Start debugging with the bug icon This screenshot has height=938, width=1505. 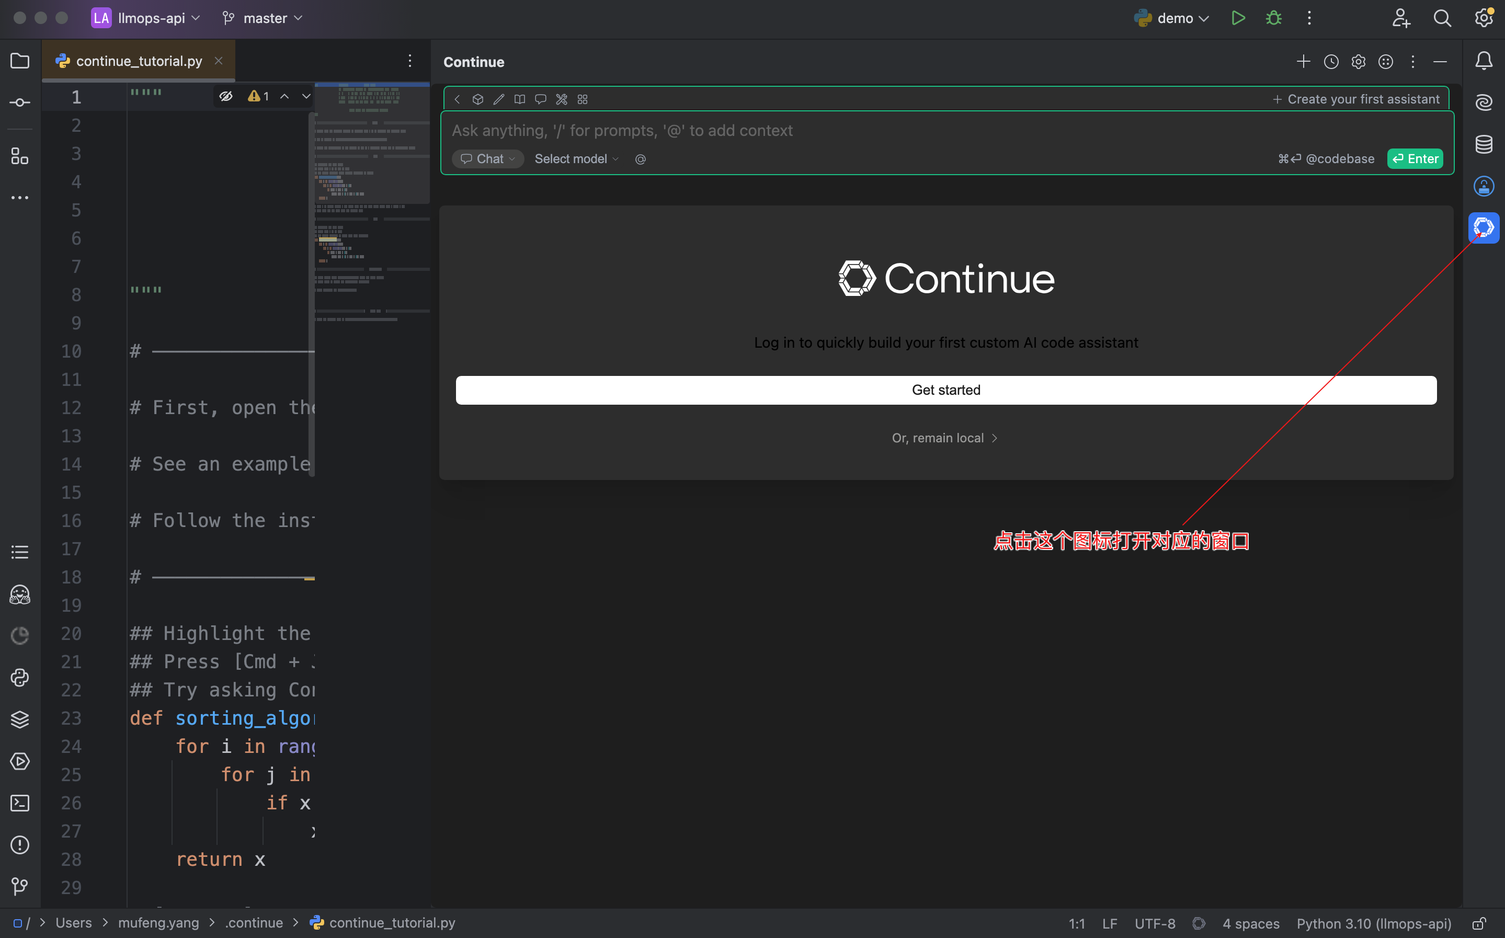tap(1273, 18)
